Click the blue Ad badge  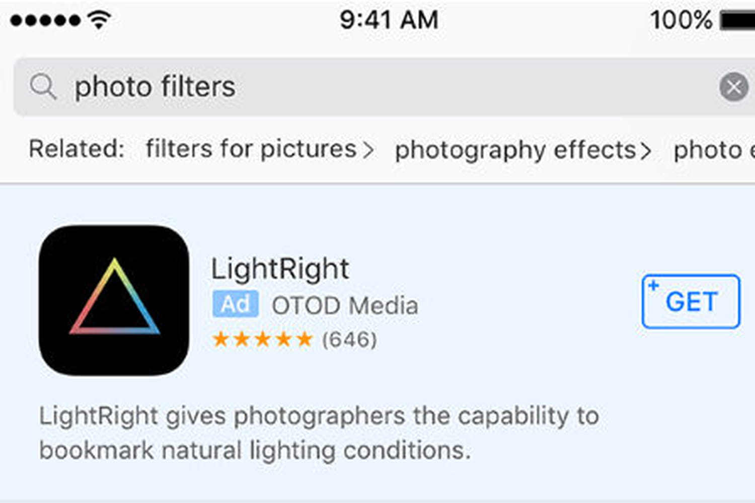(236, 304)
